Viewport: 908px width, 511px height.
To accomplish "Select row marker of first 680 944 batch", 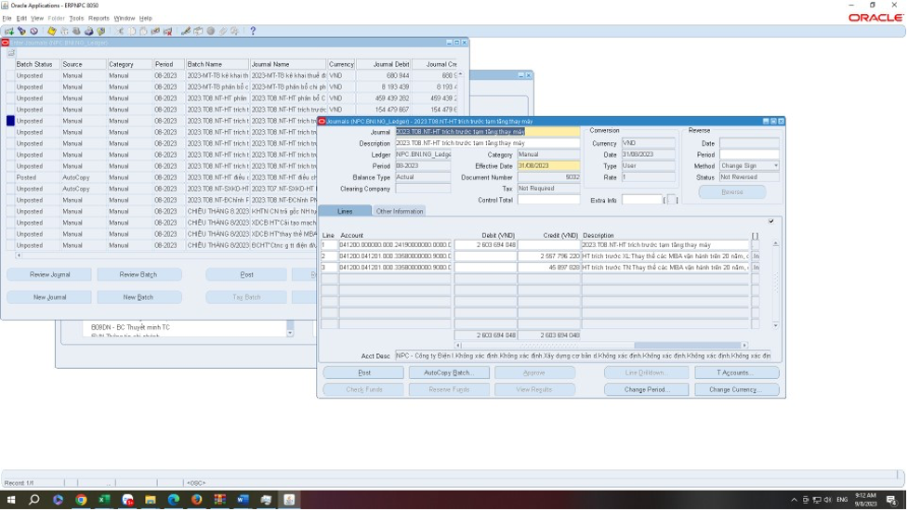I will pos(10,76).
